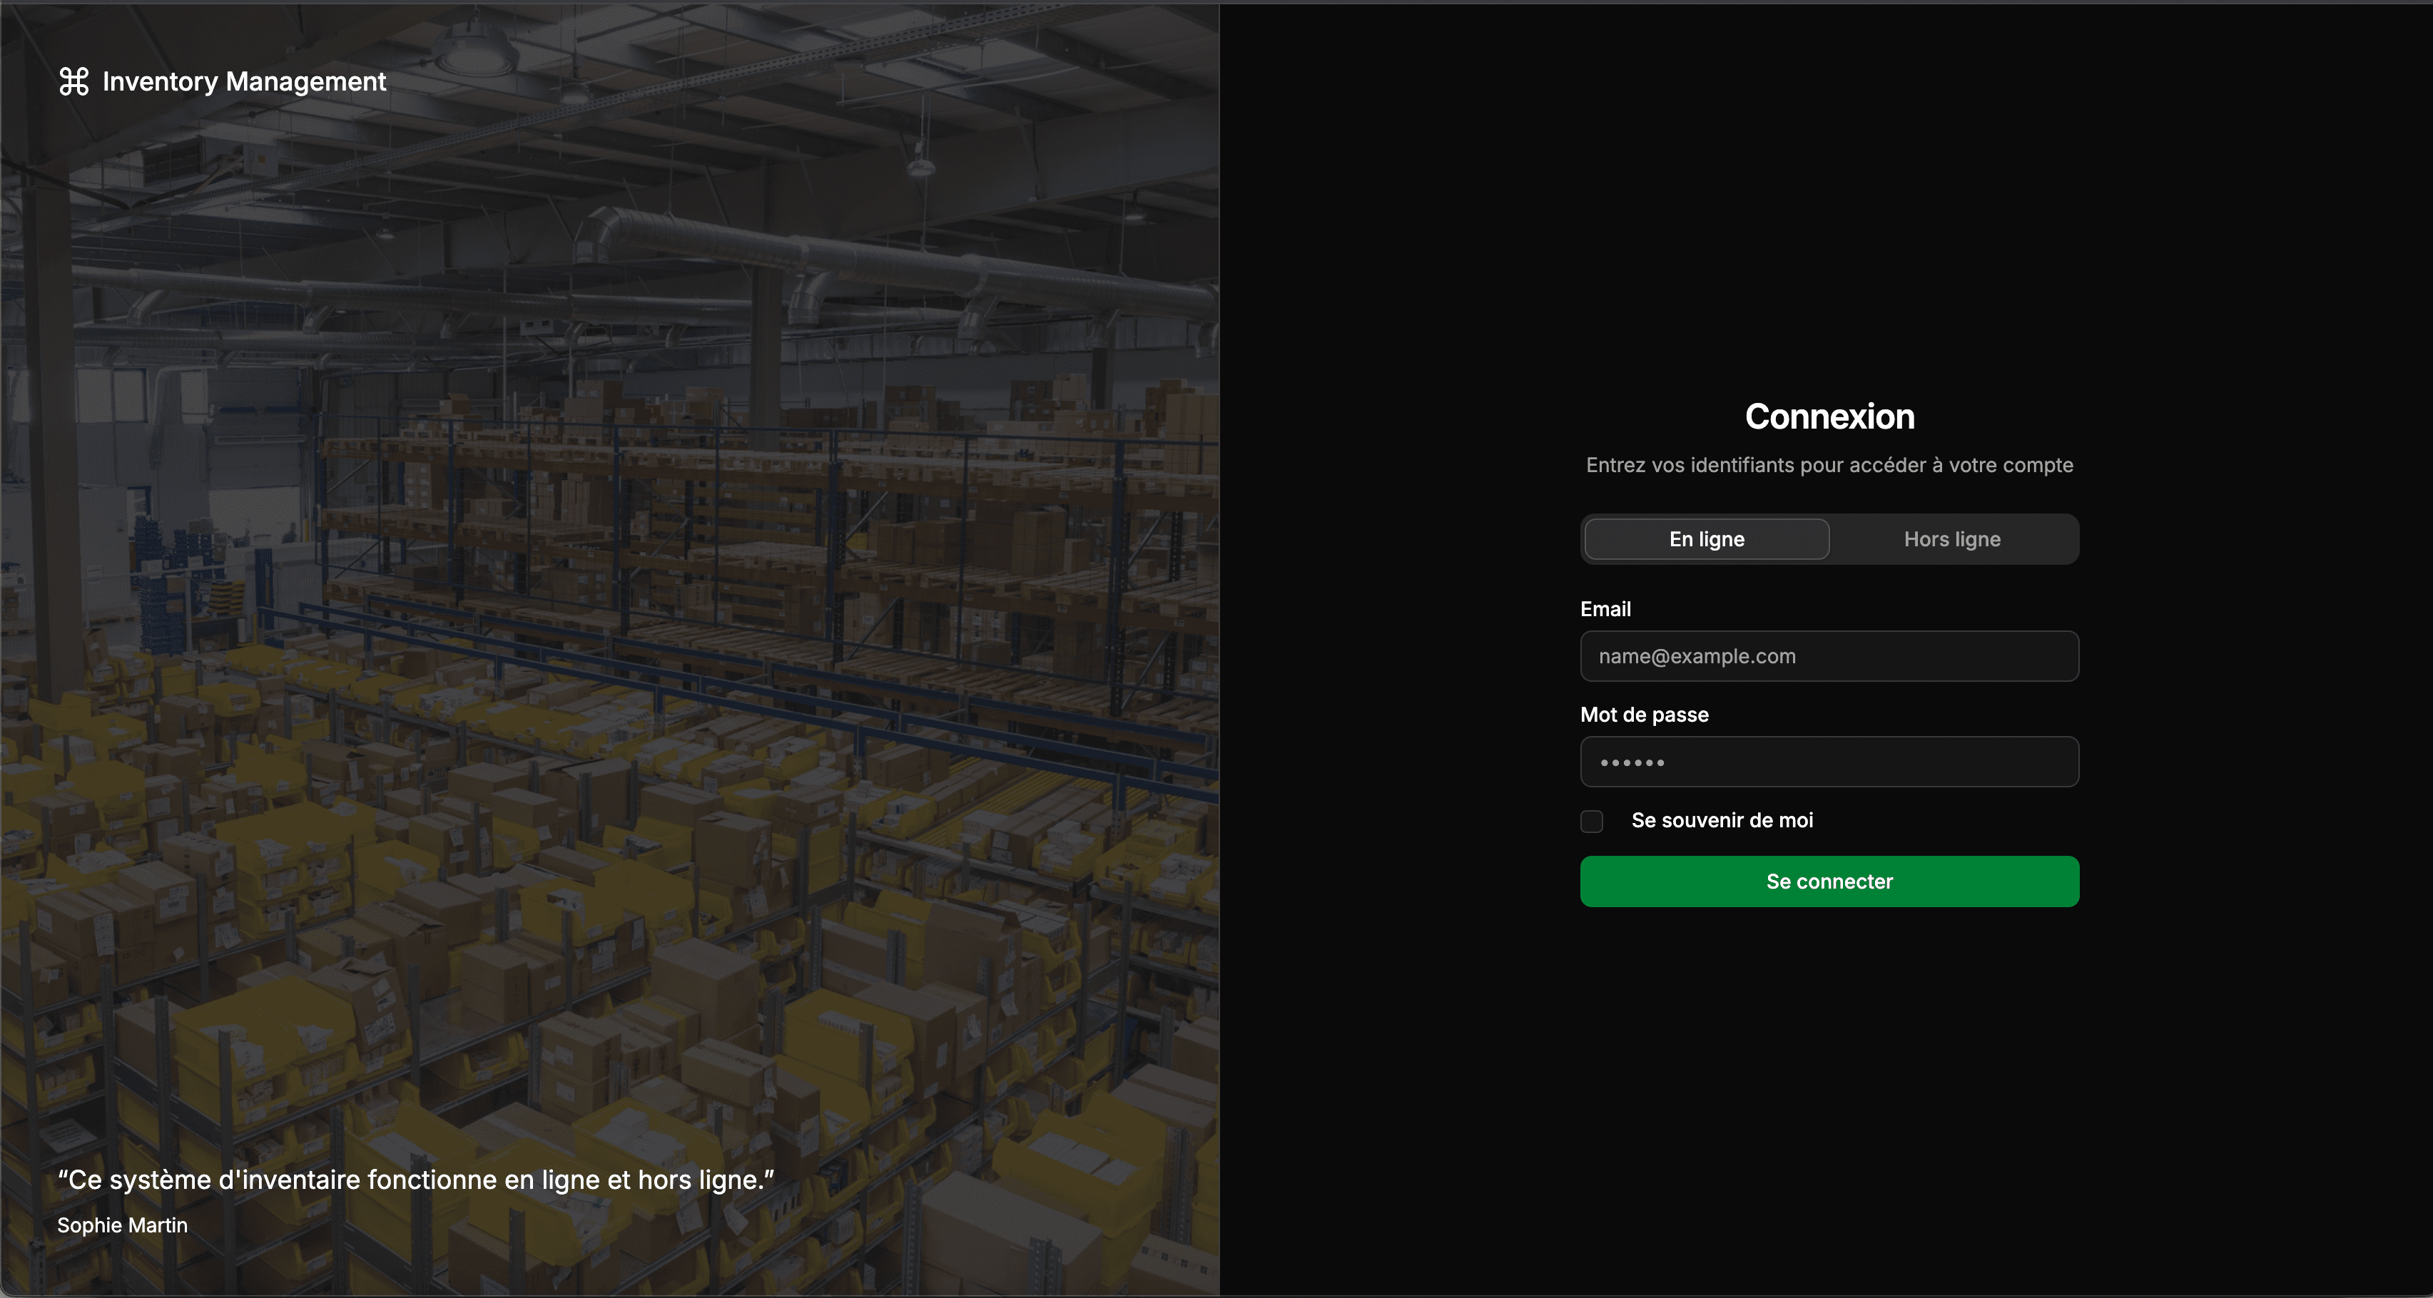Click the name@example.com placeholder field
The width and height of the screenshot is (2433, 1298).
click(1829, 656)
